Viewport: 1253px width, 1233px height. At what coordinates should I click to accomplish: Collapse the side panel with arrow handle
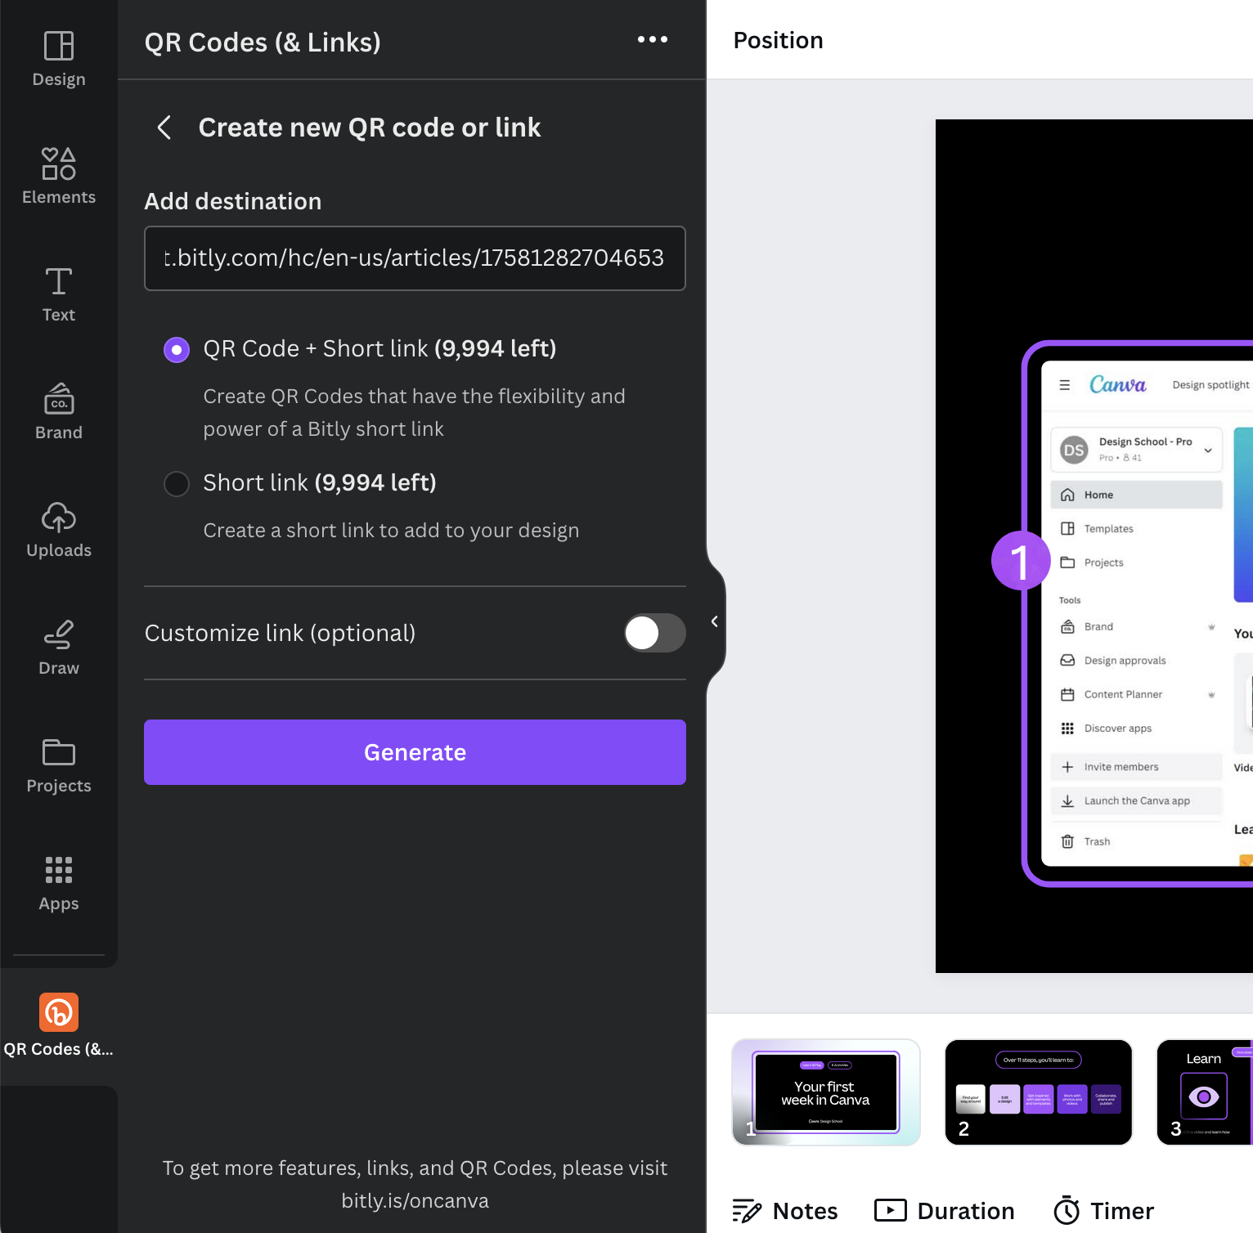pos(714,621)
